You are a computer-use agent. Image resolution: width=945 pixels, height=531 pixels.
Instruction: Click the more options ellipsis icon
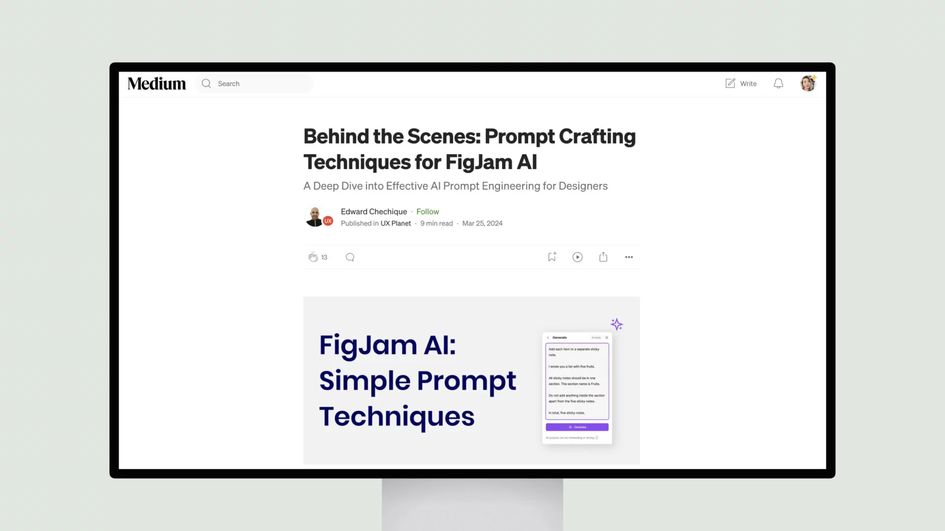tap(628, 257)
